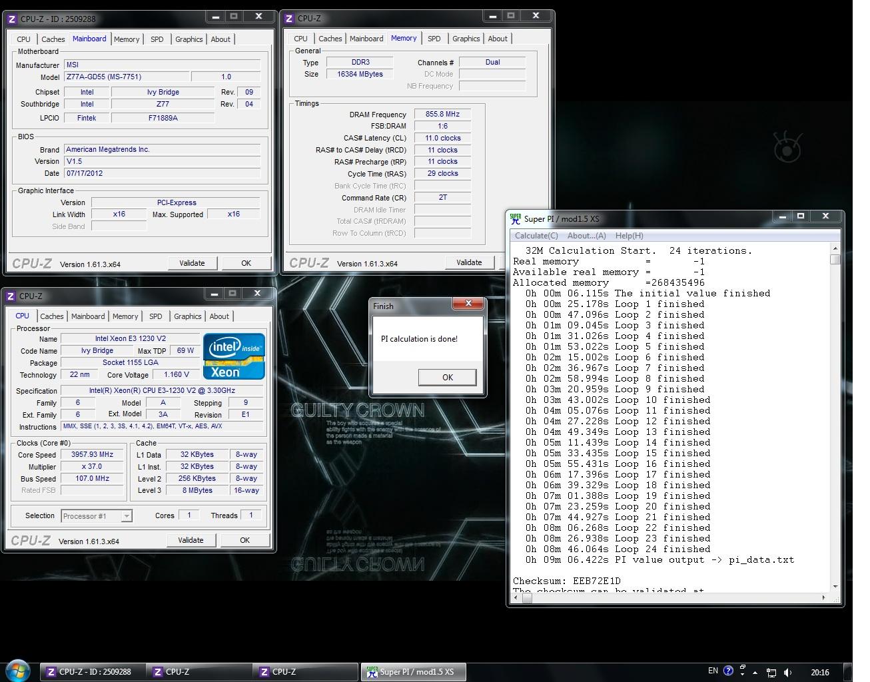
Task: Open Calculate(C) menu in Super PI
Action: click(536, 236)
